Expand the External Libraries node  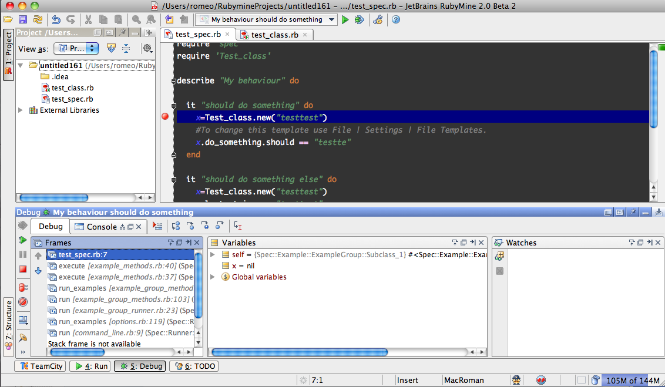20,110
